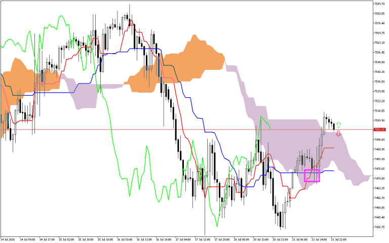Click the 16 Jul 19:00 time label
The height and width of the screenshot is (243, 389).
[x=164, y=240]
